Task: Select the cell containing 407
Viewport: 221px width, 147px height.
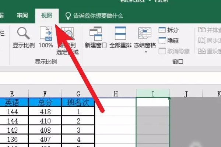Action: 45,139
